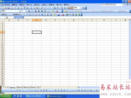Click the insert function fx button
Viewport: 131px width, 98px height.
23,18
